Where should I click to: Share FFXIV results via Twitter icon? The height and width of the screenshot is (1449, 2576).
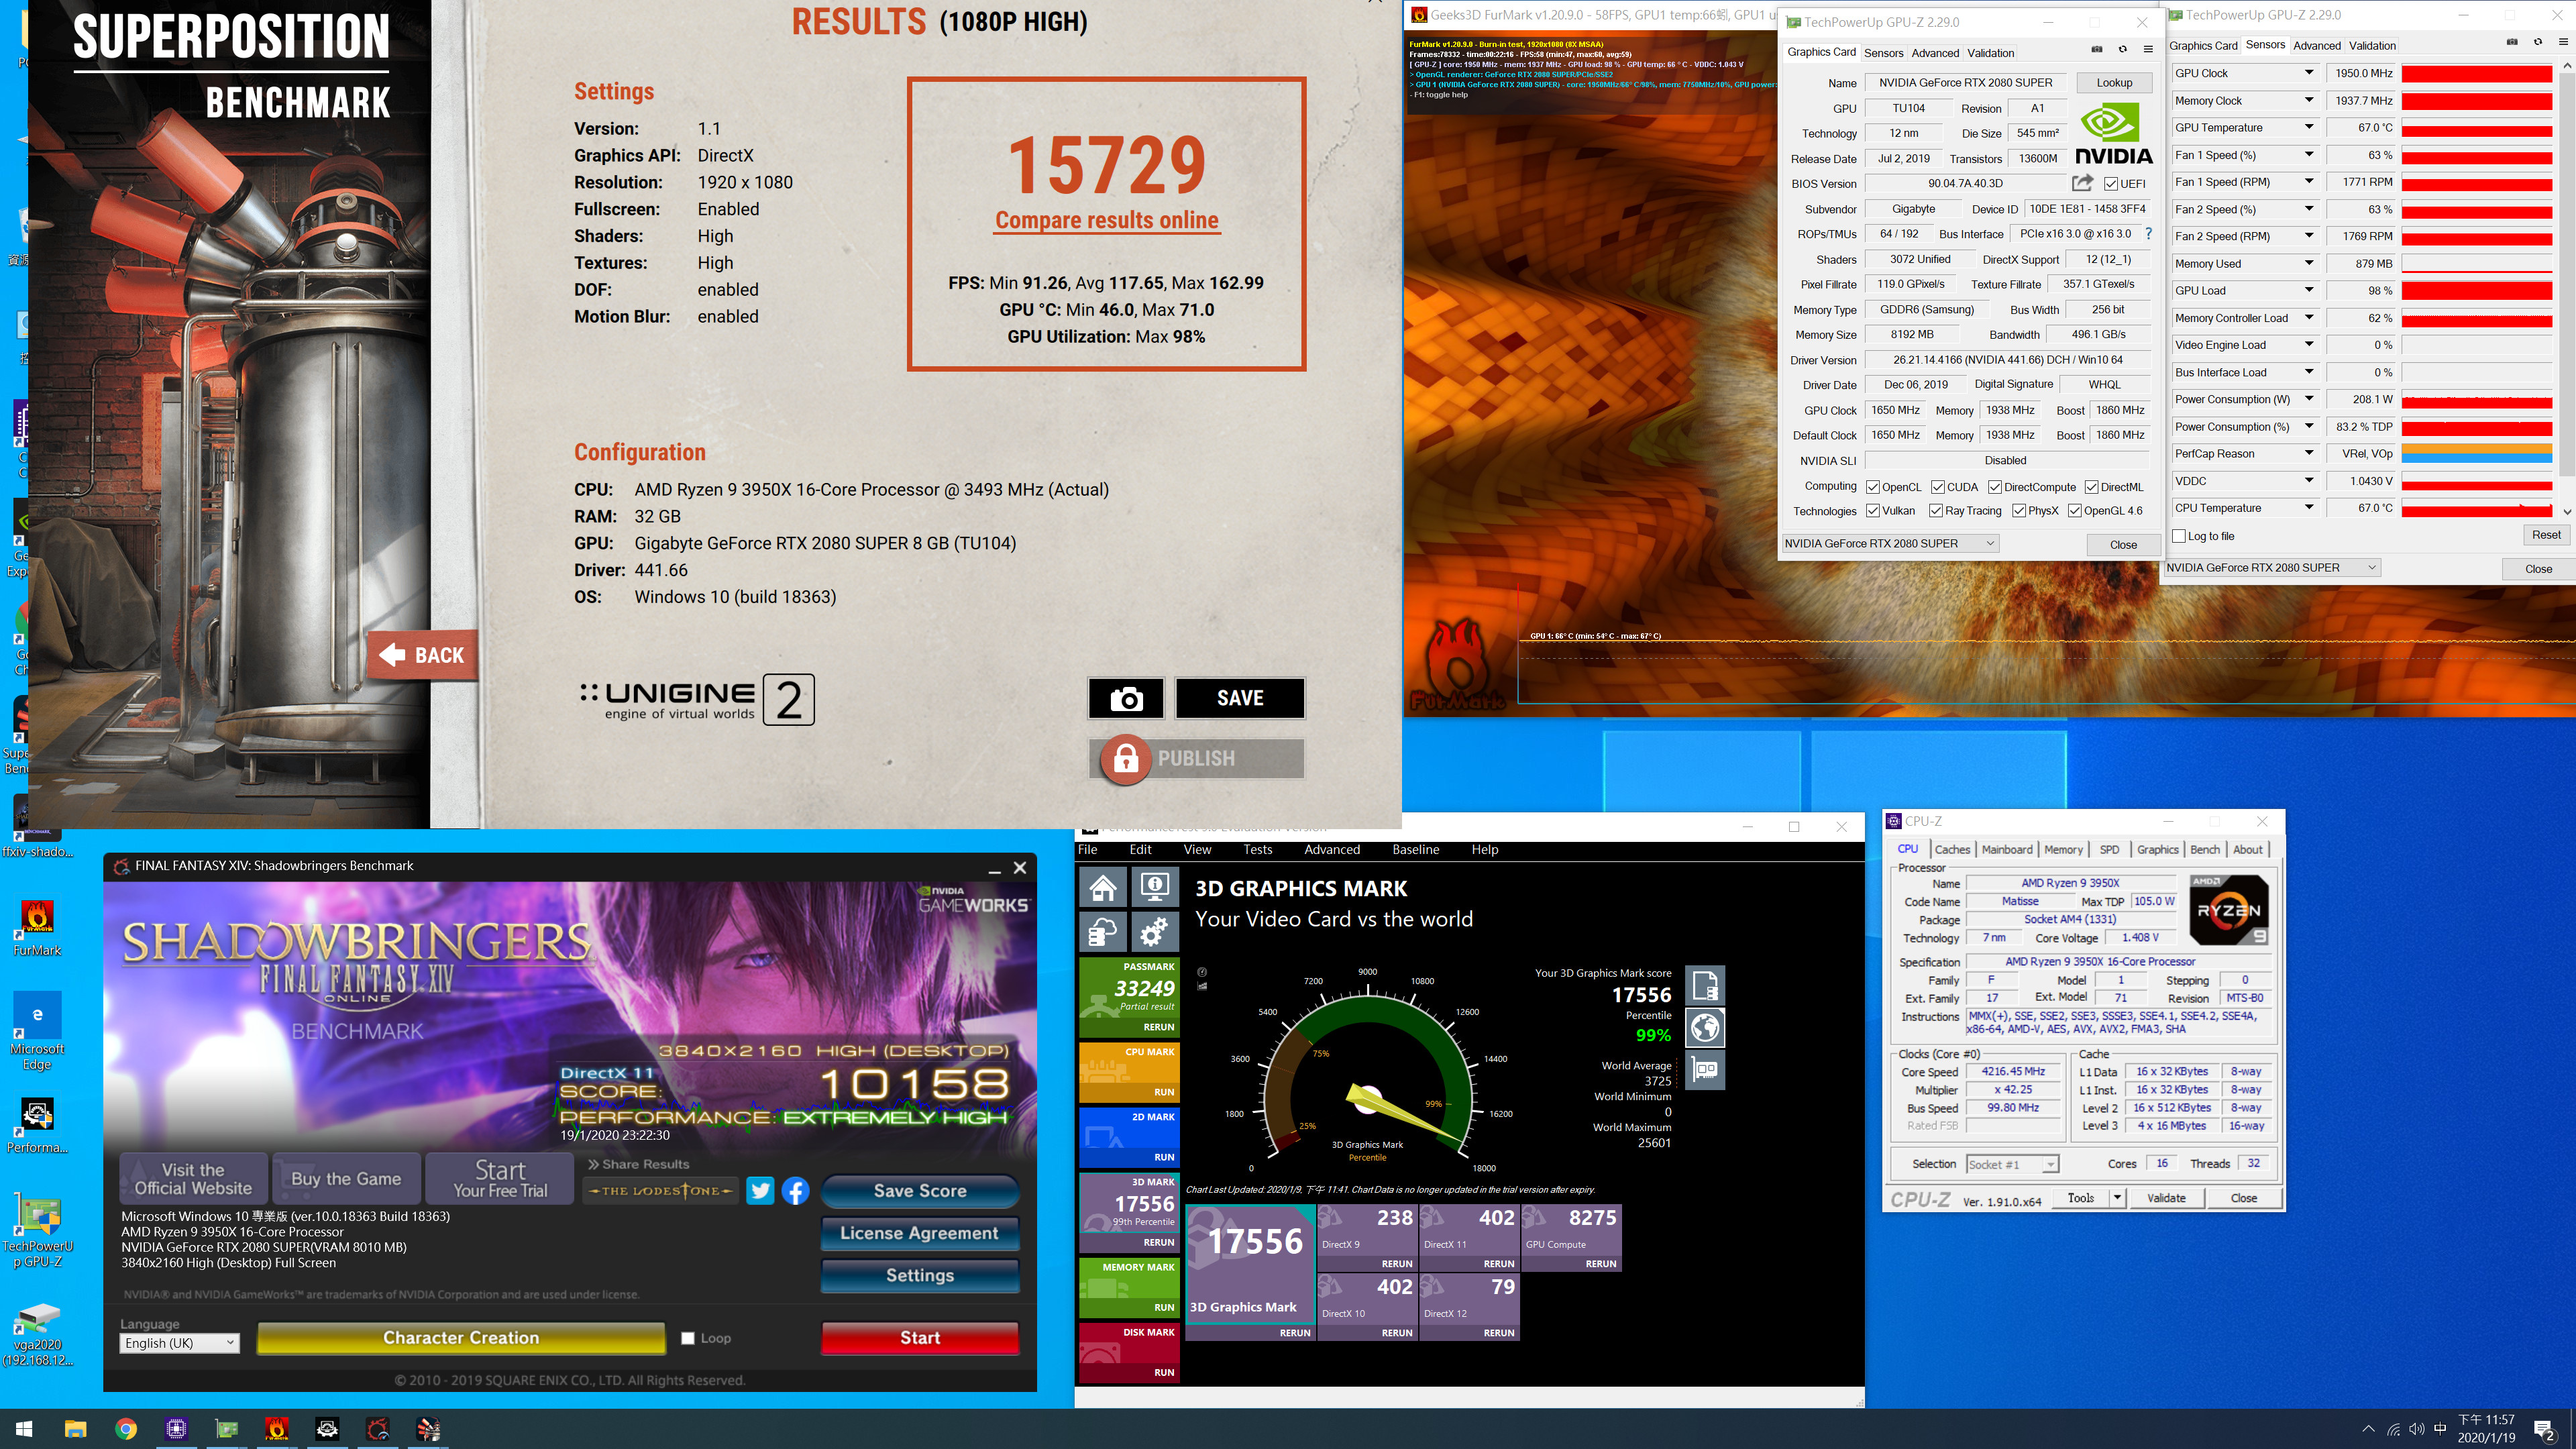(760, 1190)
